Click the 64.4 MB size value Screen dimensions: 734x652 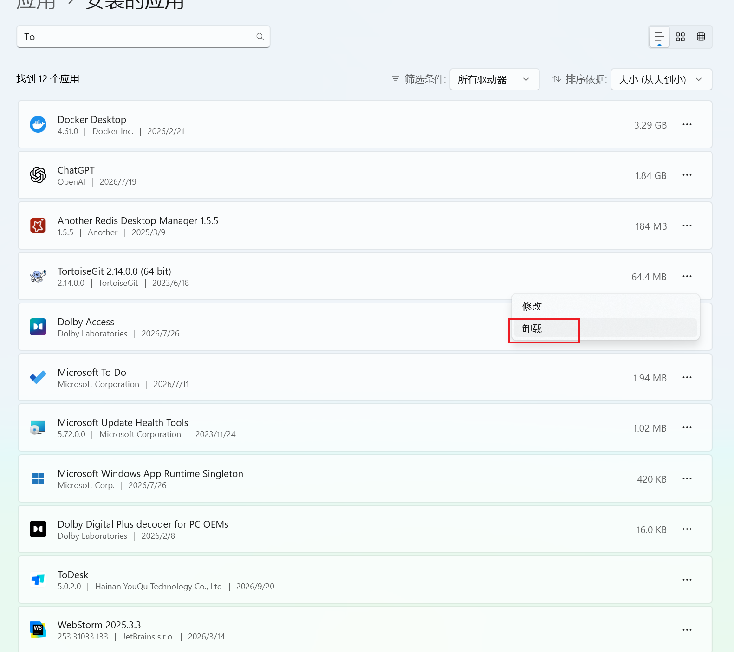pyautogui.click(x=649, y=277)
